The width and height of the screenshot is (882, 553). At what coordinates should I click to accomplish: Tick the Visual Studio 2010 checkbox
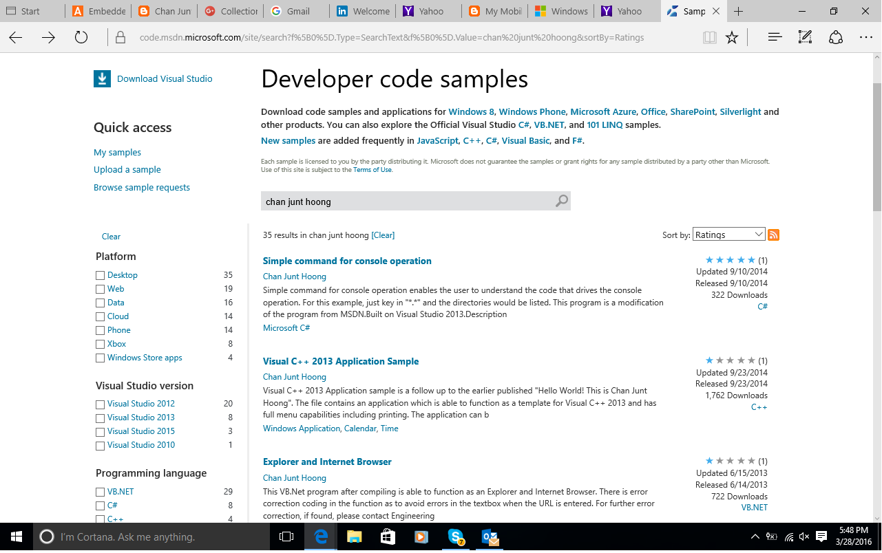click(x=101, y=445)
